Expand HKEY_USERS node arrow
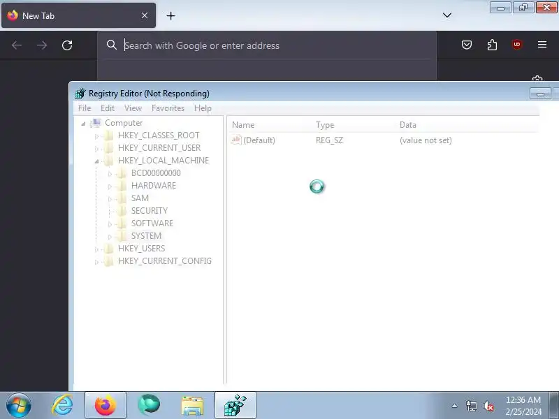 [96, 249]
